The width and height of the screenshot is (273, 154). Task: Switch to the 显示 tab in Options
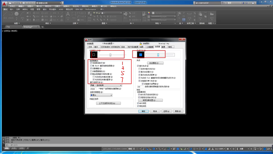click(96, 47)
